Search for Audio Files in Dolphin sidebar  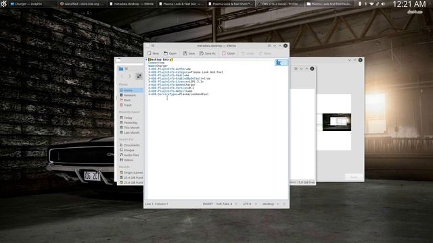[131, 155]
